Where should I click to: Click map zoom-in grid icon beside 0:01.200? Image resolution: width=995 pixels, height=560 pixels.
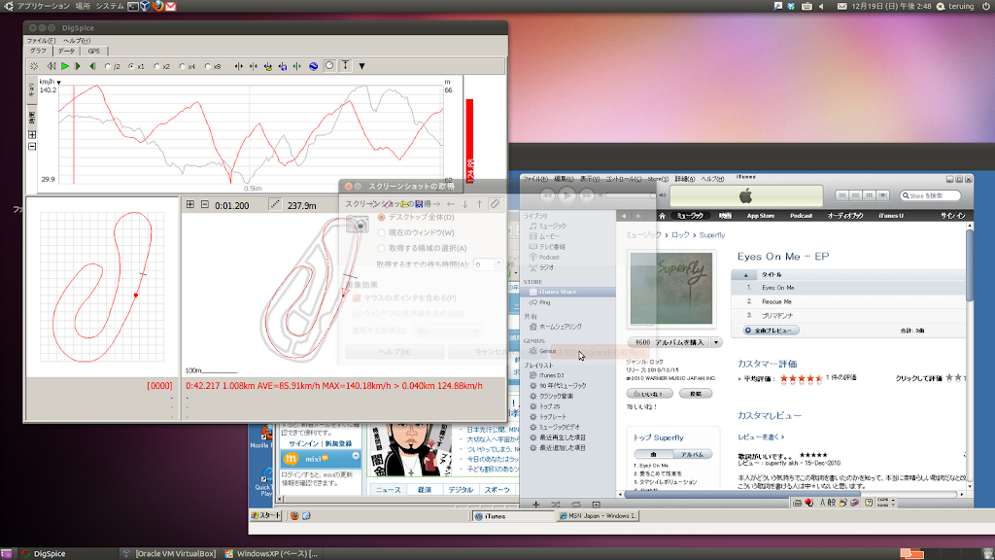coord(190,204)
